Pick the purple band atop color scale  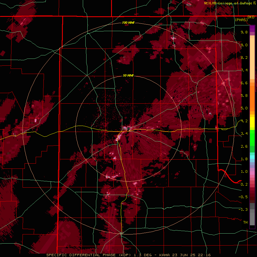(252, 29)
